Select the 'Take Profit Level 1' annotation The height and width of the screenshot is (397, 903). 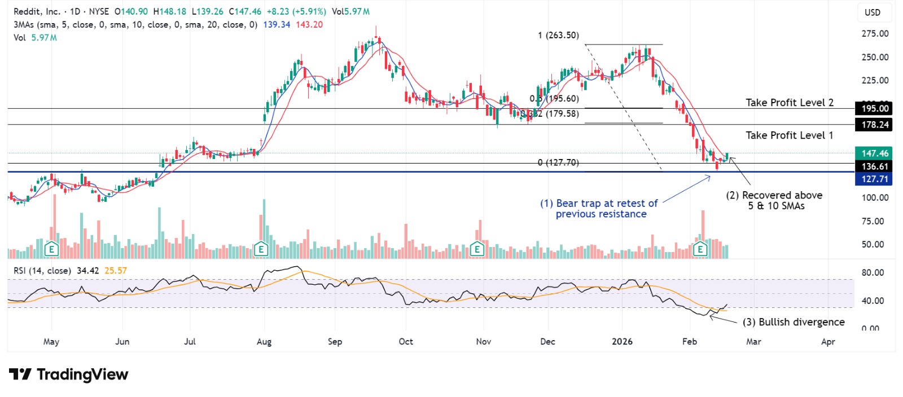tap(789, 135)
